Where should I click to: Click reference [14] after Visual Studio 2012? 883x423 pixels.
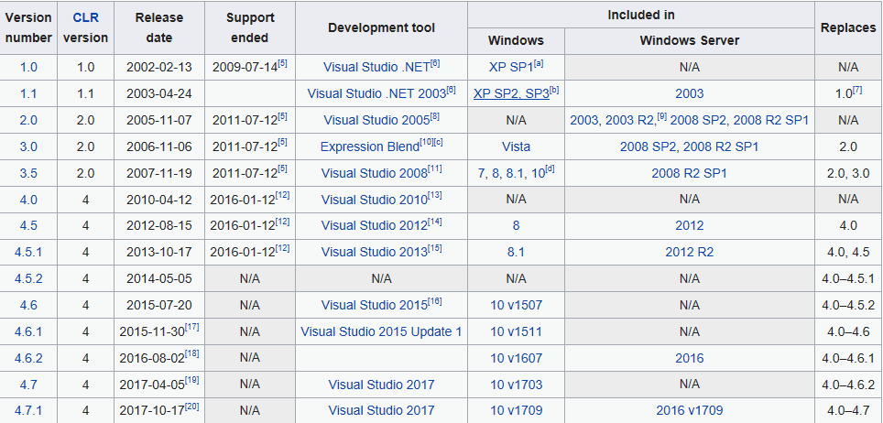[x=435, y=222]
